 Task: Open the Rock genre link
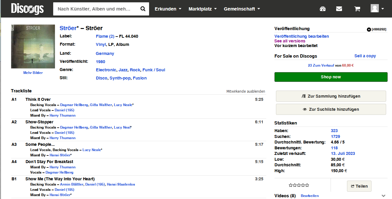(x=135, y=70)
